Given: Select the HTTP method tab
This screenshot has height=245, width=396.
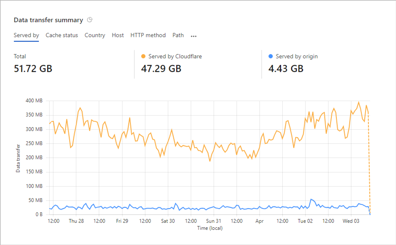Looking at the screenshot, I should (x=148, y=35).
